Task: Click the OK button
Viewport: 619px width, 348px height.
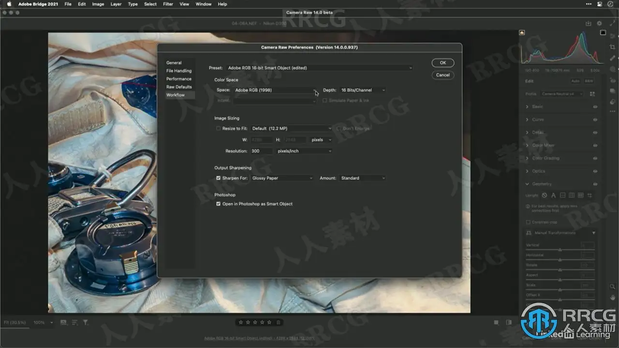Action: 442,63
